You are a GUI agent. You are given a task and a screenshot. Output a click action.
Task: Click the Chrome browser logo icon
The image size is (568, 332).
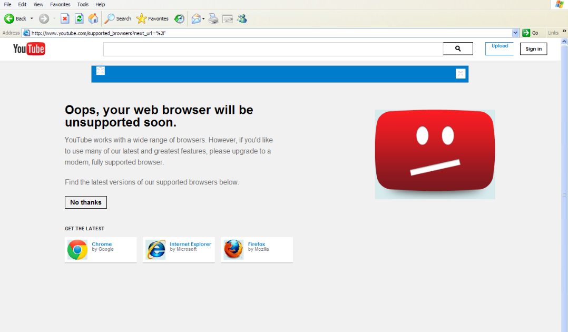(77, 250)
